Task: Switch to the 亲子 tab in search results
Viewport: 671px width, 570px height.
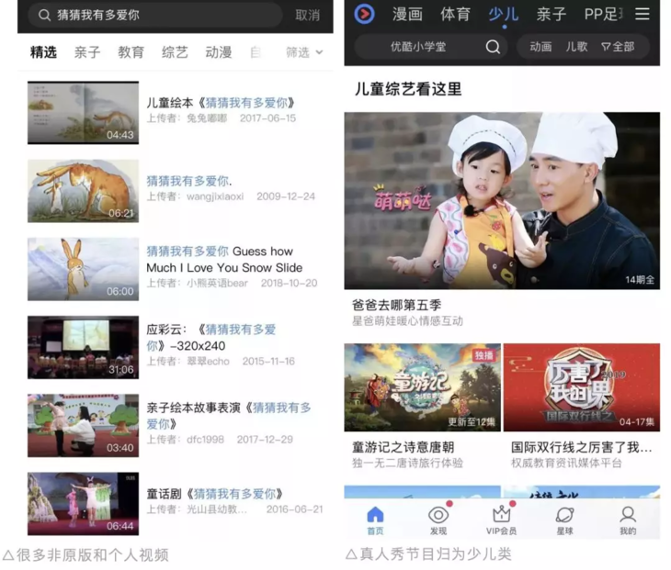Action: (x=87, y=52)
